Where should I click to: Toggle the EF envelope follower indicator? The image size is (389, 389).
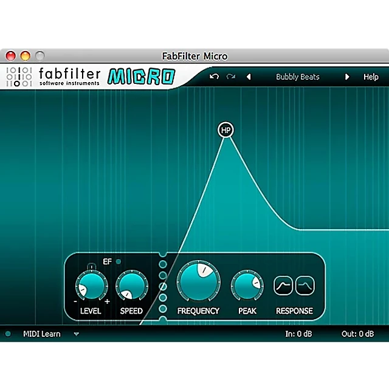pyautogui.click(x=119, y=262)
